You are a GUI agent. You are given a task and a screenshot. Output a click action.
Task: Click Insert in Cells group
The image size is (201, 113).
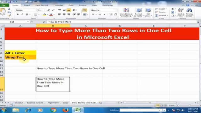pos(161,9)
